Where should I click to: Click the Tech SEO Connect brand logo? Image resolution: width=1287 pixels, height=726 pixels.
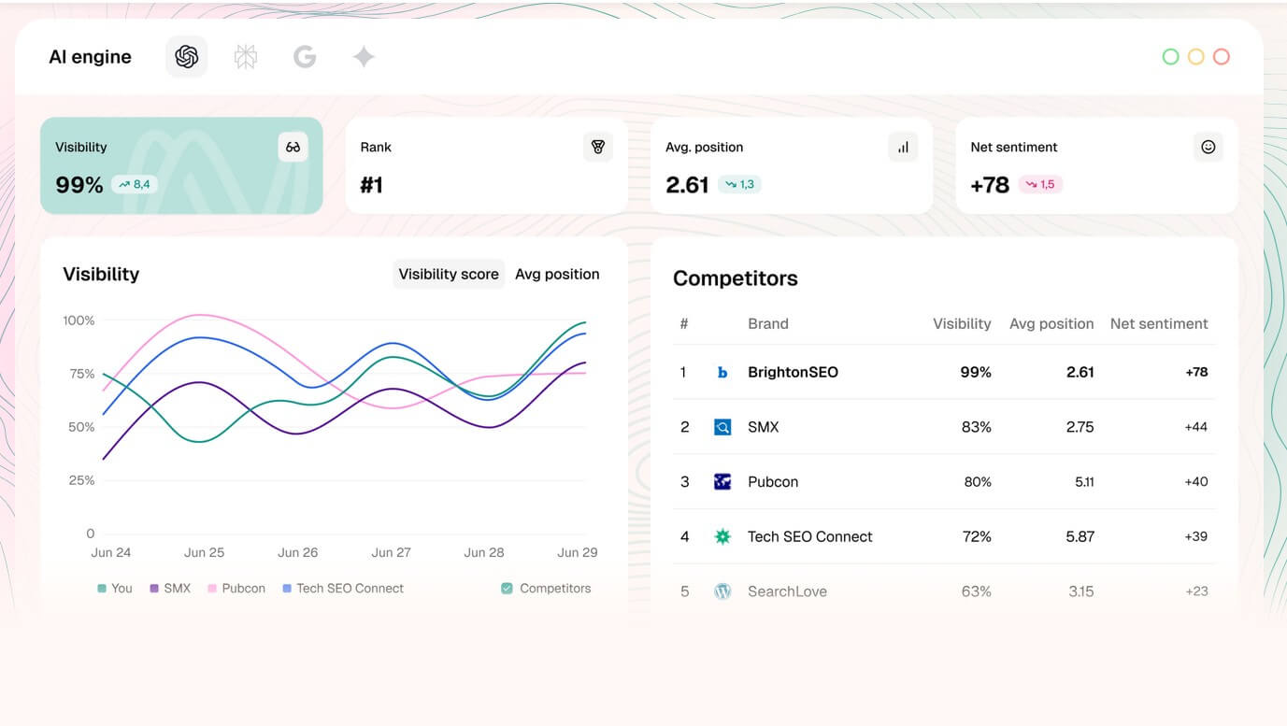click(722, 536)
